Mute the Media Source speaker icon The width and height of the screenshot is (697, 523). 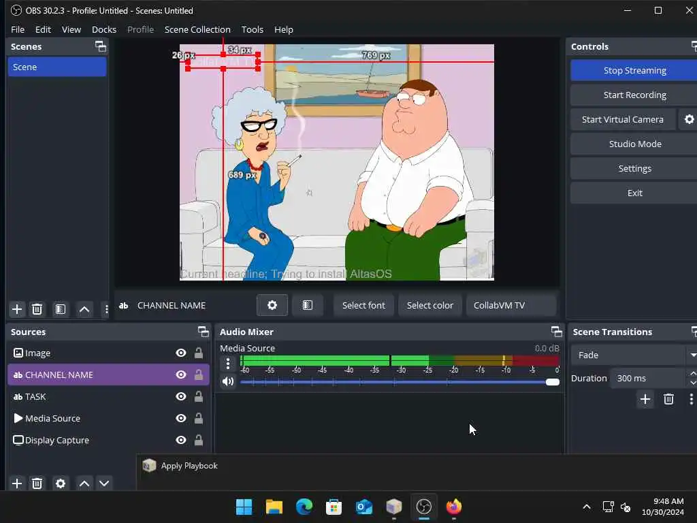pyautogui.click(x=228, y=381)
